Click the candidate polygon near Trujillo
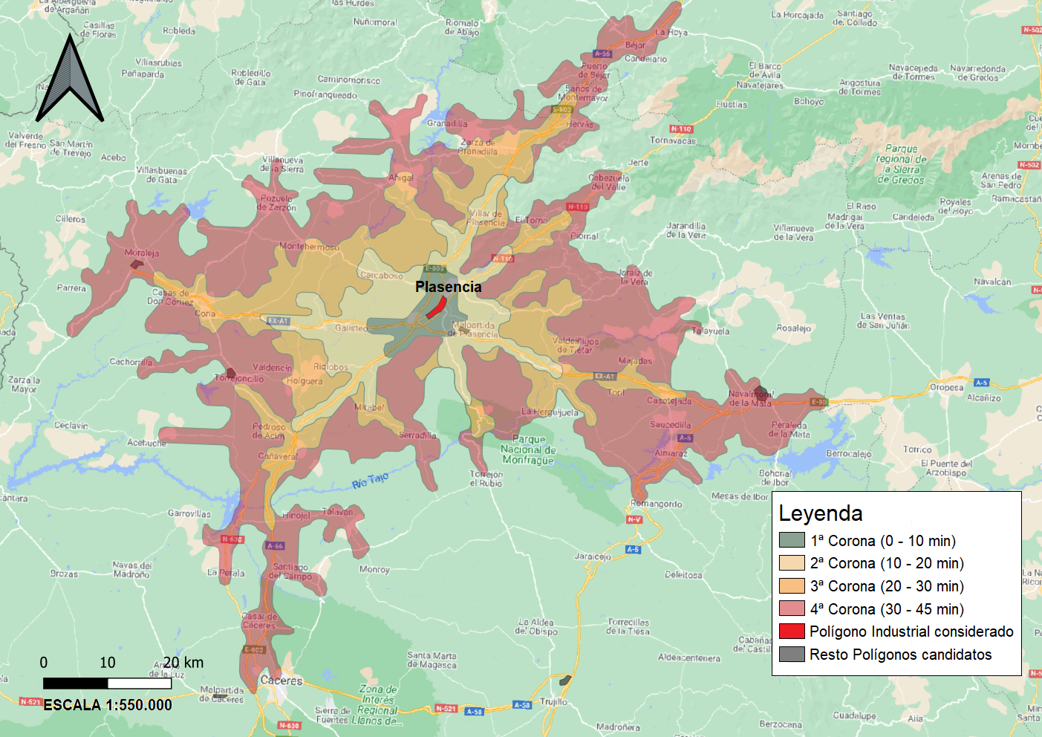The image size is (1042, 737). pos(565,680)
